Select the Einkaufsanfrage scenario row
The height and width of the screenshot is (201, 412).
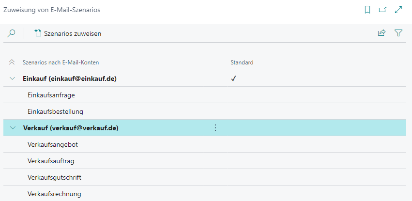[205, 95]
